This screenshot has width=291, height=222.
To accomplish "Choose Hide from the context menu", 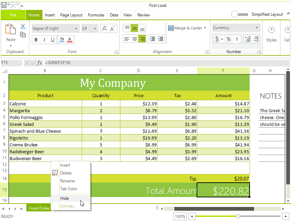I will coord(65,198).
